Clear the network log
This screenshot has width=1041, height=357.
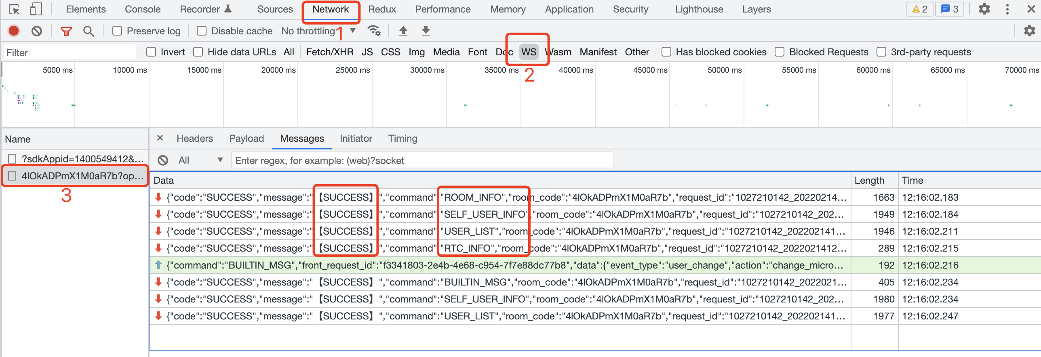coord(37,31)
